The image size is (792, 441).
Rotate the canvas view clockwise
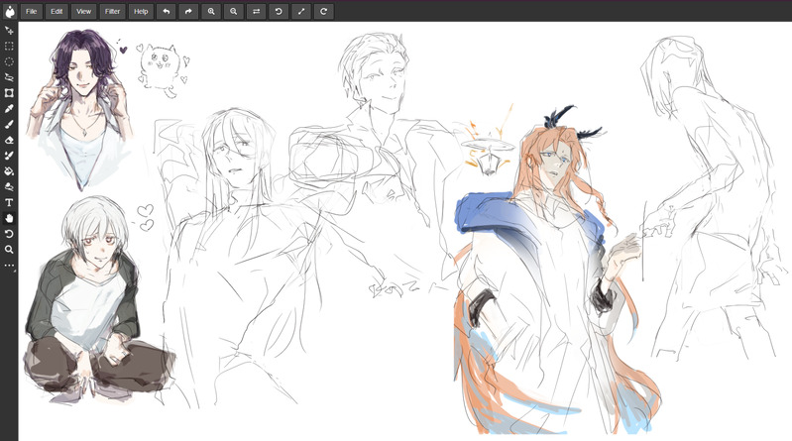click(324, 11)
